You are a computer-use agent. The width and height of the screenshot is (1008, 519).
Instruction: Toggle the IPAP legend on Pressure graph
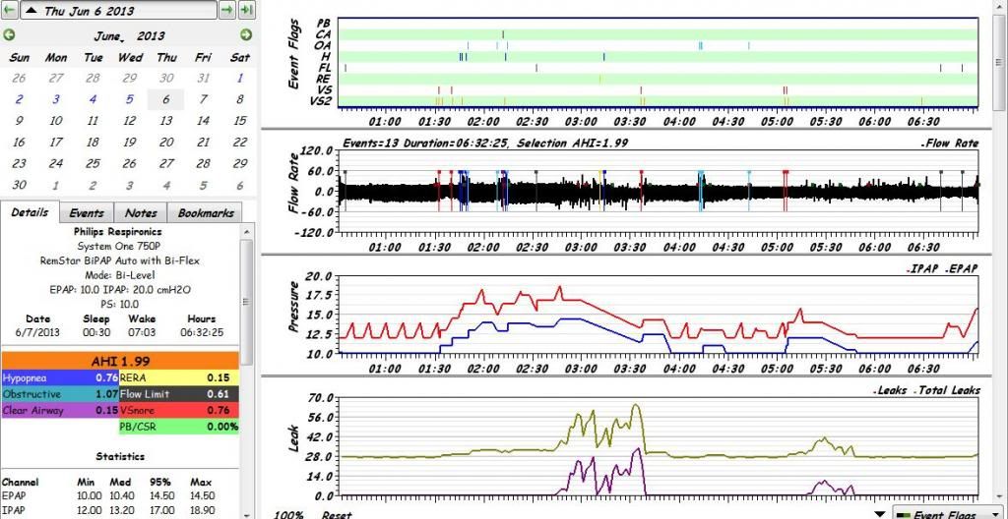(923, 268)
